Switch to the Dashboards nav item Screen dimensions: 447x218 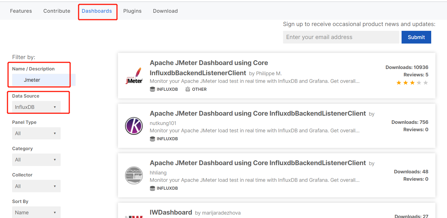97,11
